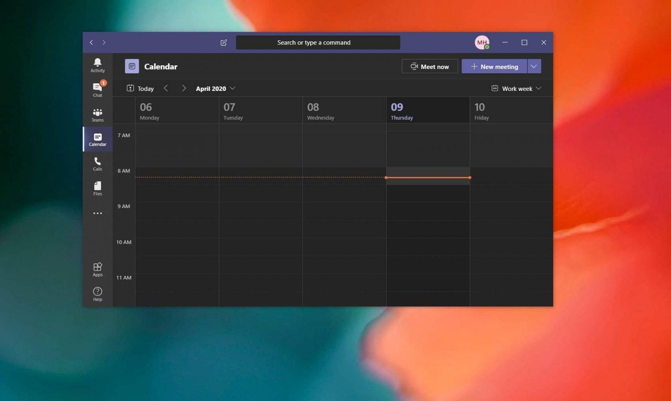Expand the New meeting dropdown arrow

(x=534, y=66)
